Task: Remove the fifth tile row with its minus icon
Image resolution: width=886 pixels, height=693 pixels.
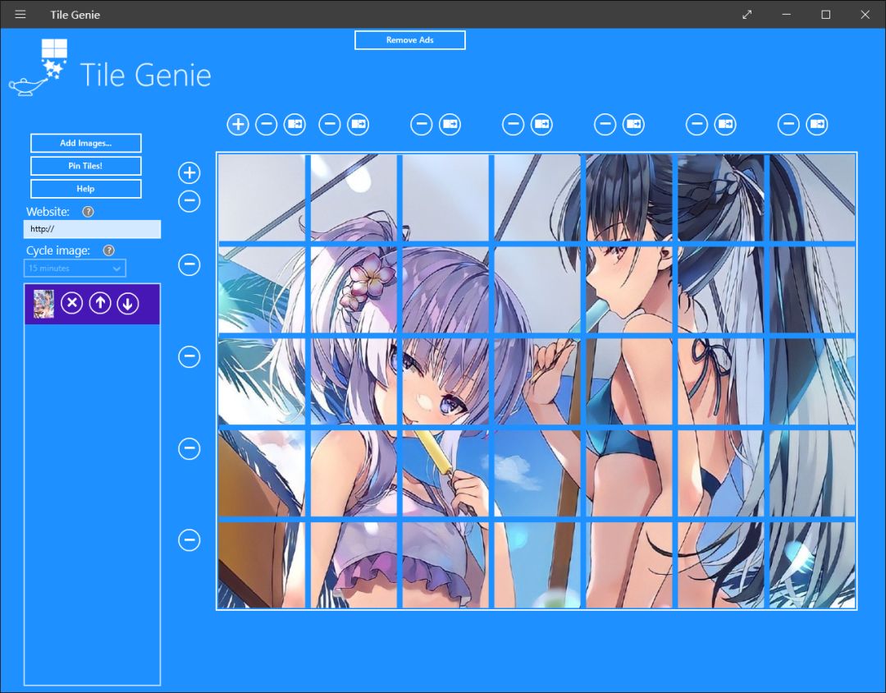Action: 190,539
